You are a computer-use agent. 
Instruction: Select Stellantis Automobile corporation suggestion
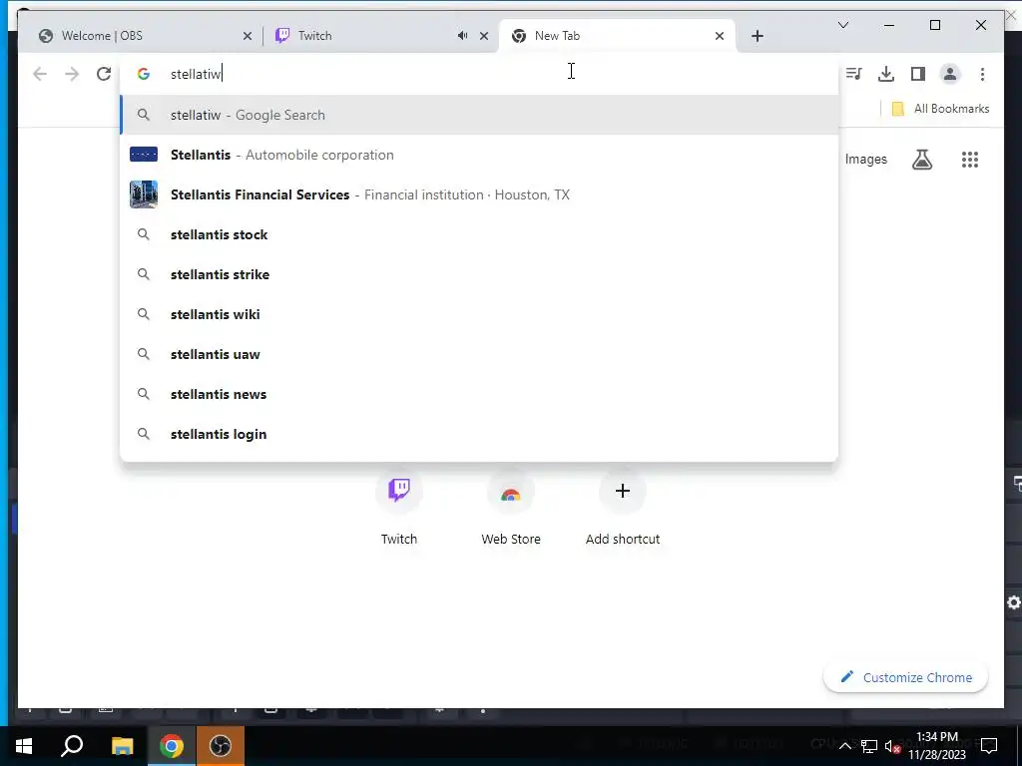point(479,155)
